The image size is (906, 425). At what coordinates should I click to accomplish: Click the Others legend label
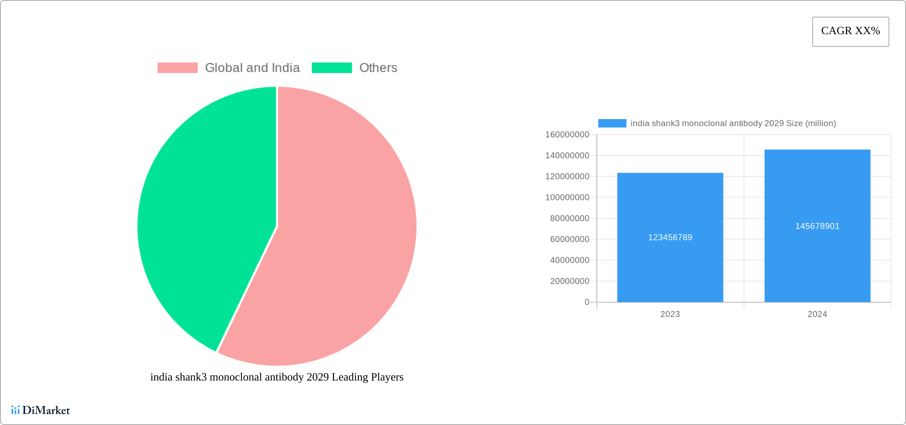tap(378, 68)
